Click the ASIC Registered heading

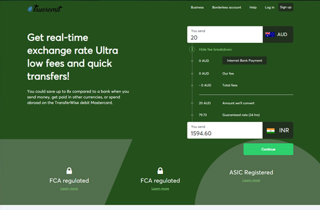pyautogui.click(x=251, y=172)
